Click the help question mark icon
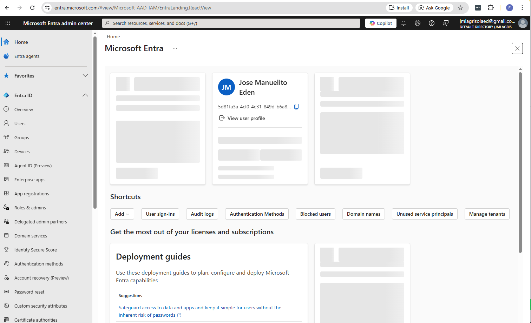Image resolution: width=531 pixels, height=323 pixels. tap(432, 23)
